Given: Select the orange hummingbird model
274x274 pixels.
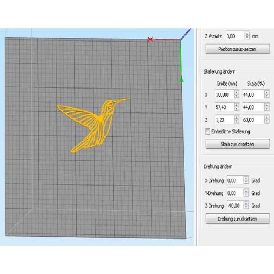Looking at the screenshot, I should tap(99, 120).
